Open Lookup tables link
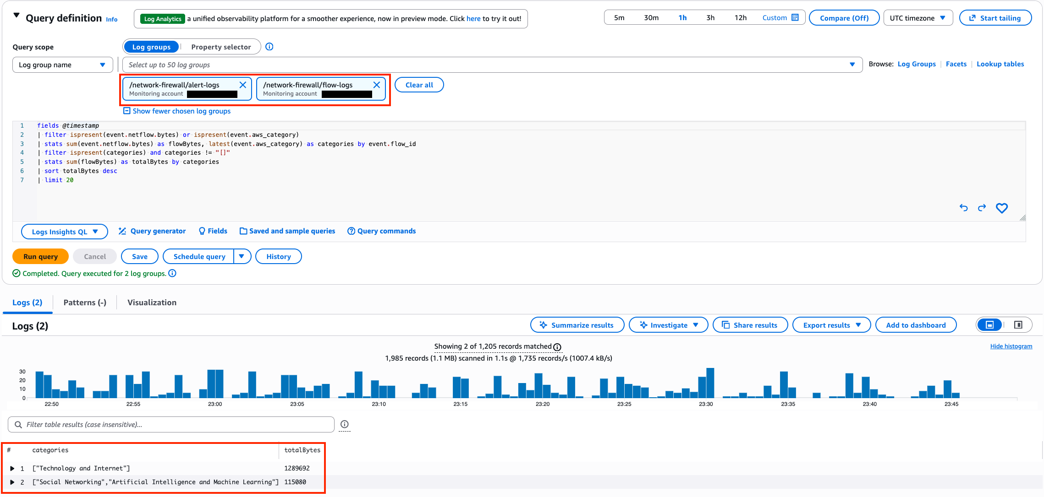Viewport: 1044px width, 497px height. coord(1000,64)
